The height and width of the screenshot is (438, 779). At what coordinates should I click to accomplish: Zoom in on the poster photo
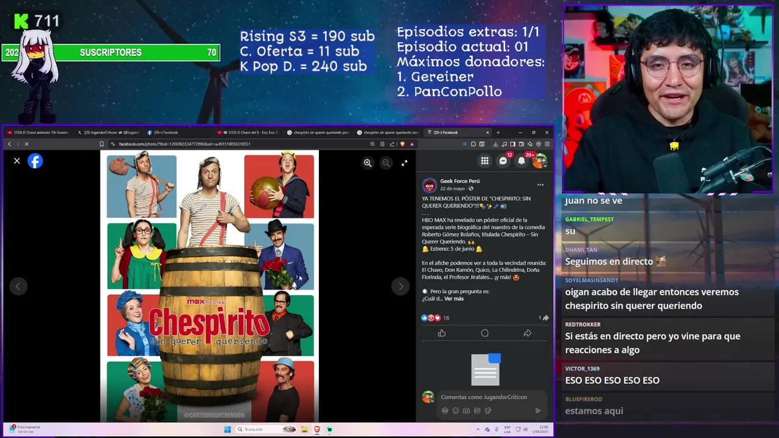(x=368, y=162)
